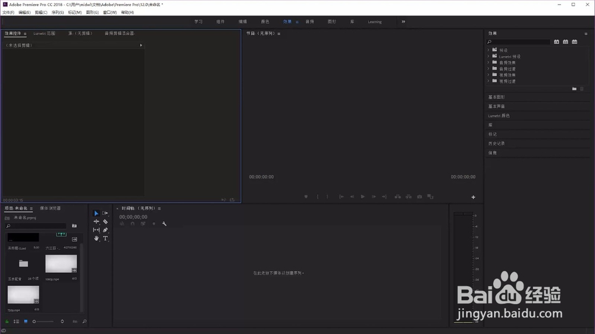Click Step Forward 1 Frame button
595x334 pixels.
point(374,196)
